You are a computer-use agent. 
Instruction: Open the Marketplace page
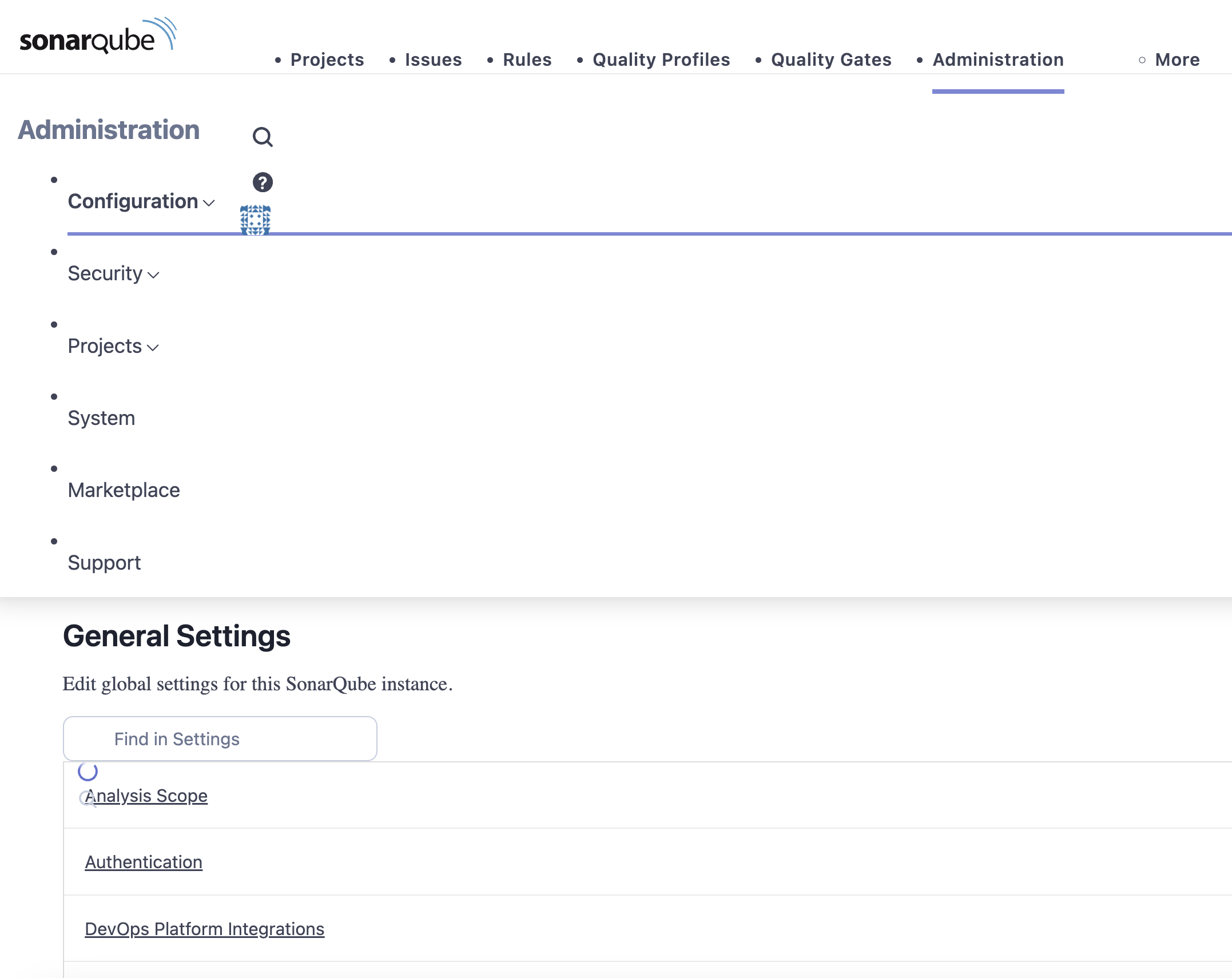click(124, 491)
